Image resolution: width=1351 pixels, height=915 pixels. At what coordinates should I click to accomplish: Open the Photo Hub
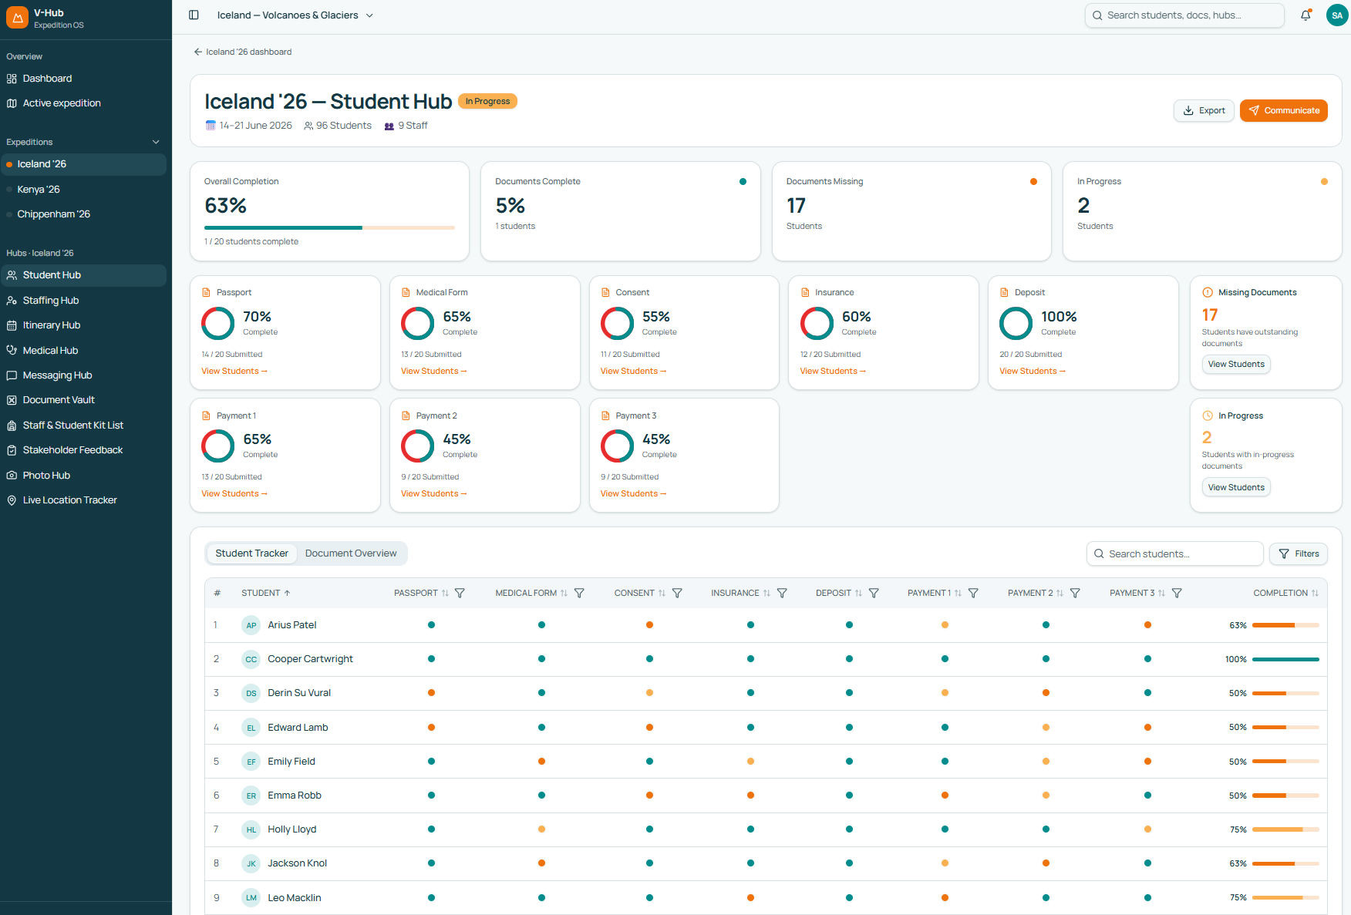click(83, 476)
